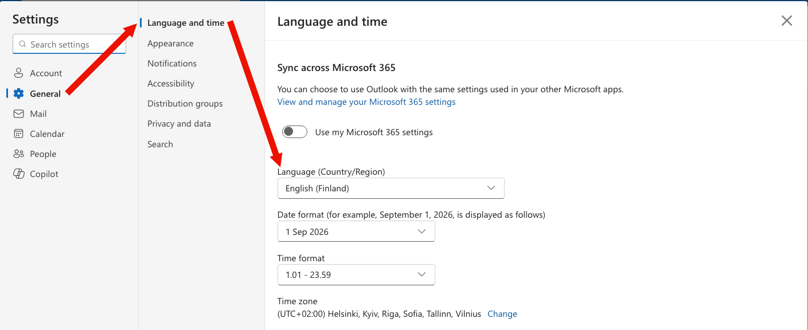This screenshot has height=330, width=808.
Task: Open the Distribution groups section
Action: coord(185,104)
